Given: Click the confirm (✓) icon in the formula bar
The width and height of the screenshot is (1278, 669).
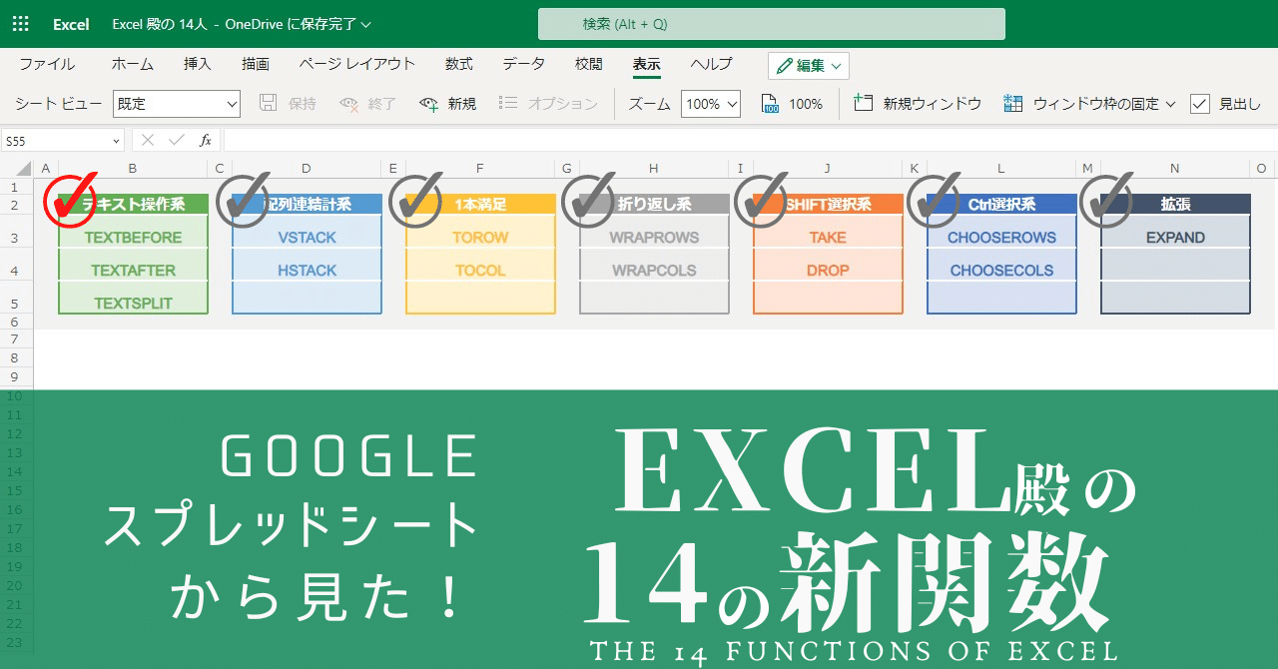Looking at the screenshot, I should 176,140.
